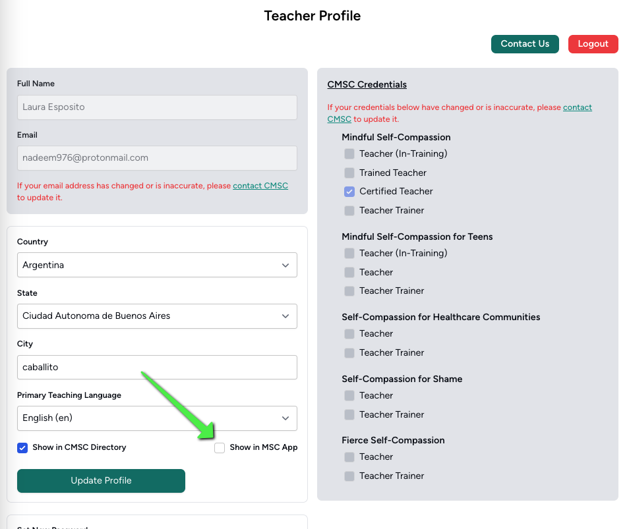
Task: Check Teacher under Self-Compassion for Shame
Action: pos(349,395)
